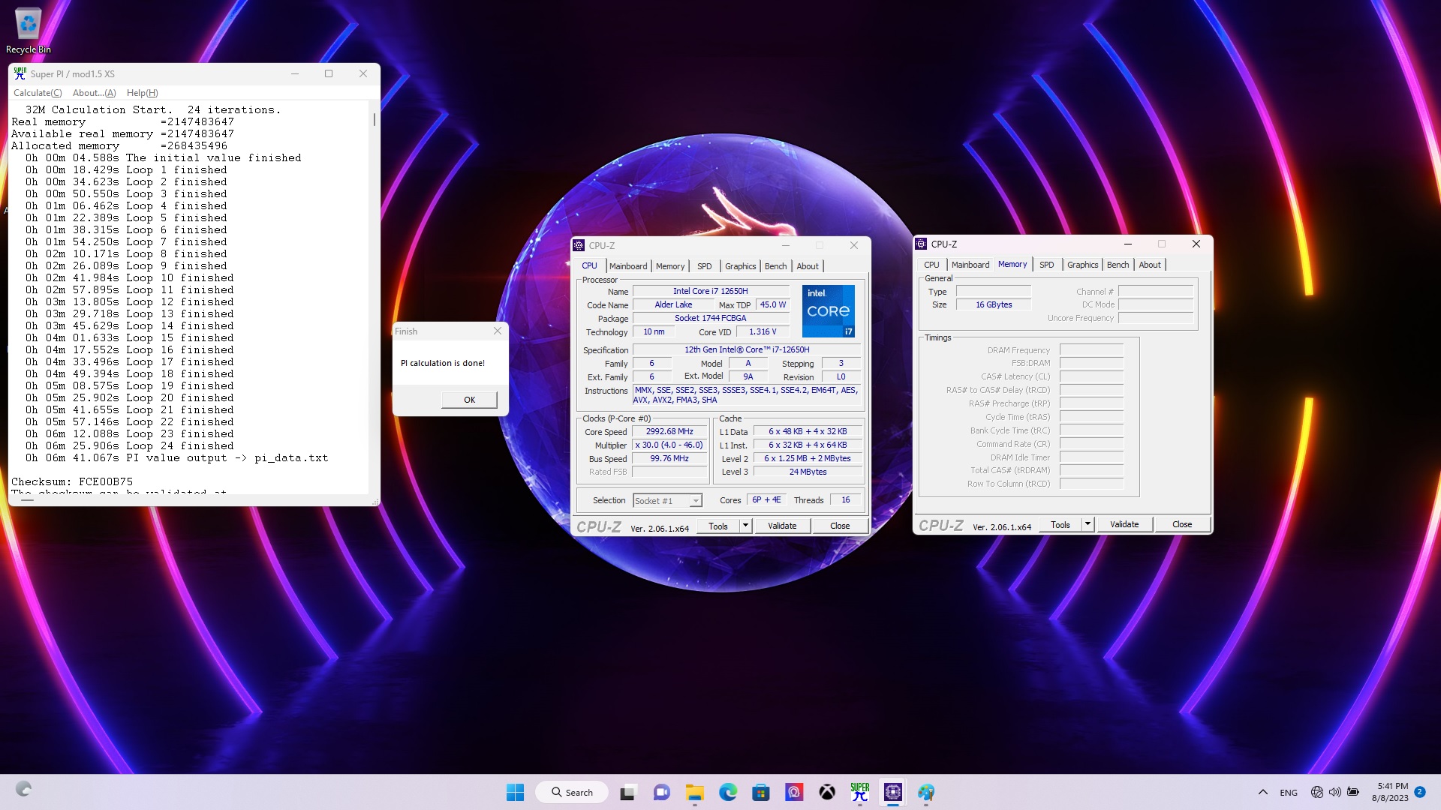Click Tools button in the Memory window
This screenshot has height=810, width=1441.
coord(1060,524)
